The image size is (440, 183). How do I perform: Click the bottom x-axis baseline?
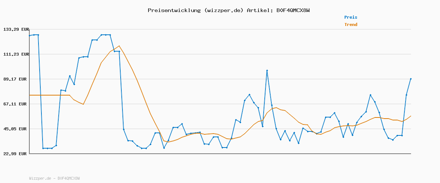[x=220, y=154]
